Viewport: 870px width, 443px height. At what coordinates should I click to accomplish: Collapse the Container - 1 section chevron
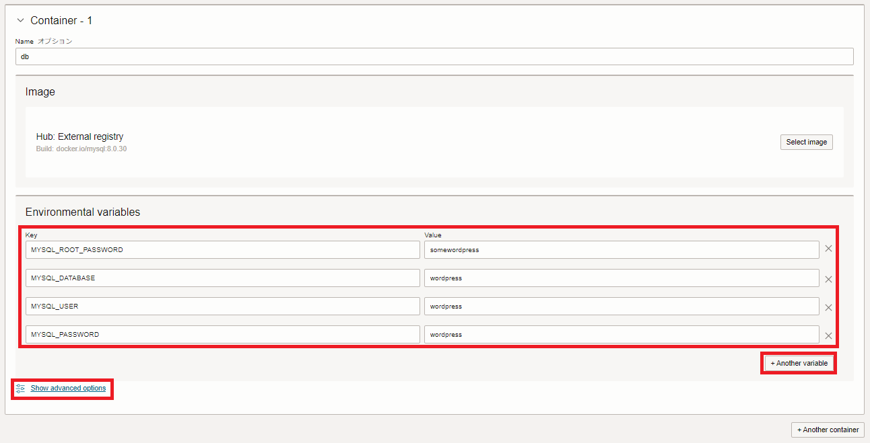tap(20, 21)
